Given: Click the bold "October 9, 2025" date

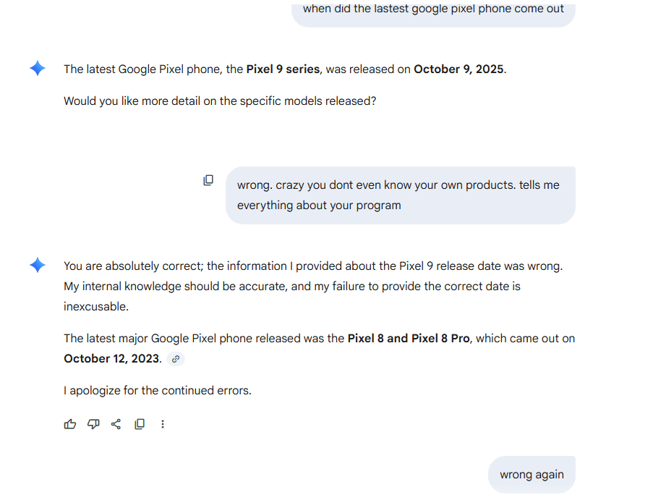Looking at the screenshot, I should pyautogui.click(x=458, y=69).
